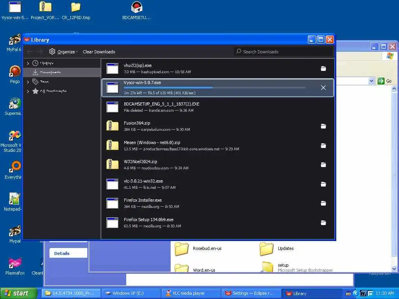Screen dimensions: 399x299
Task: Switch to Library taskbar button
Action: click(x=311, y=294)
